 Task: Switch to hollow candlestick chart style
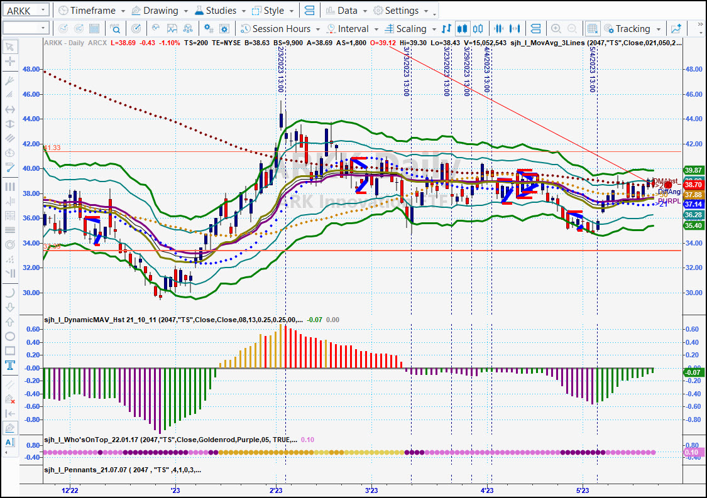click(x=478, y=29)
